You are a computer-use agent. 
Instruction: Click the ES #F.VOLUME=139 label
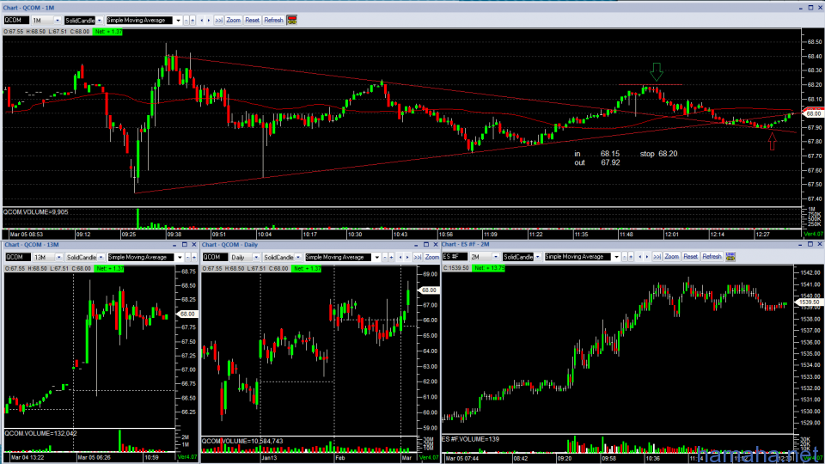click(470, 439)
